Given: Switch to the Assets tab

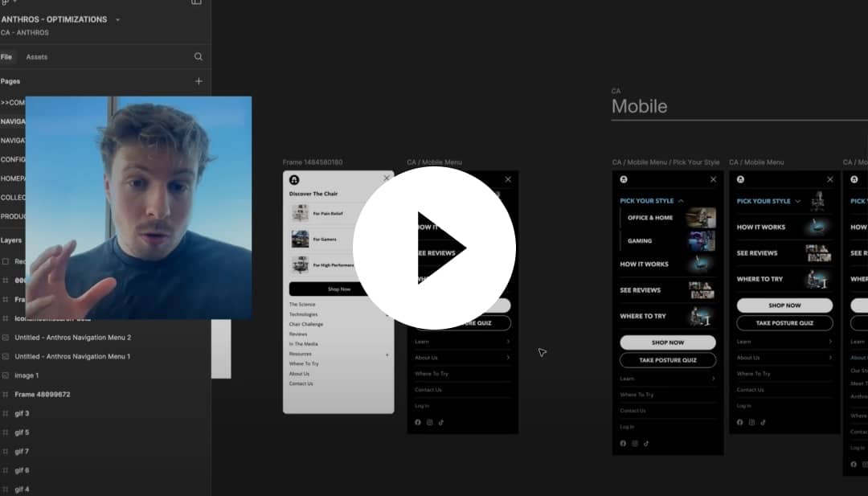Looking at the screenshot, I should 36,57.
